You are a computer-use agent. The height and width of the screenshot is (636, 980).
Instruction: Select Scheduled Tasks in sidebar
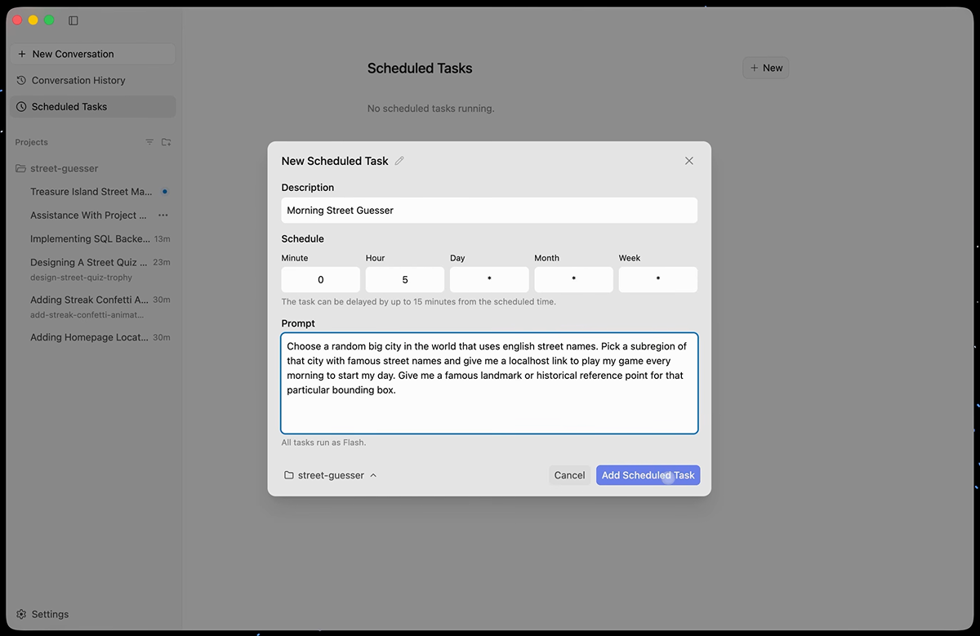pos(93,107)
